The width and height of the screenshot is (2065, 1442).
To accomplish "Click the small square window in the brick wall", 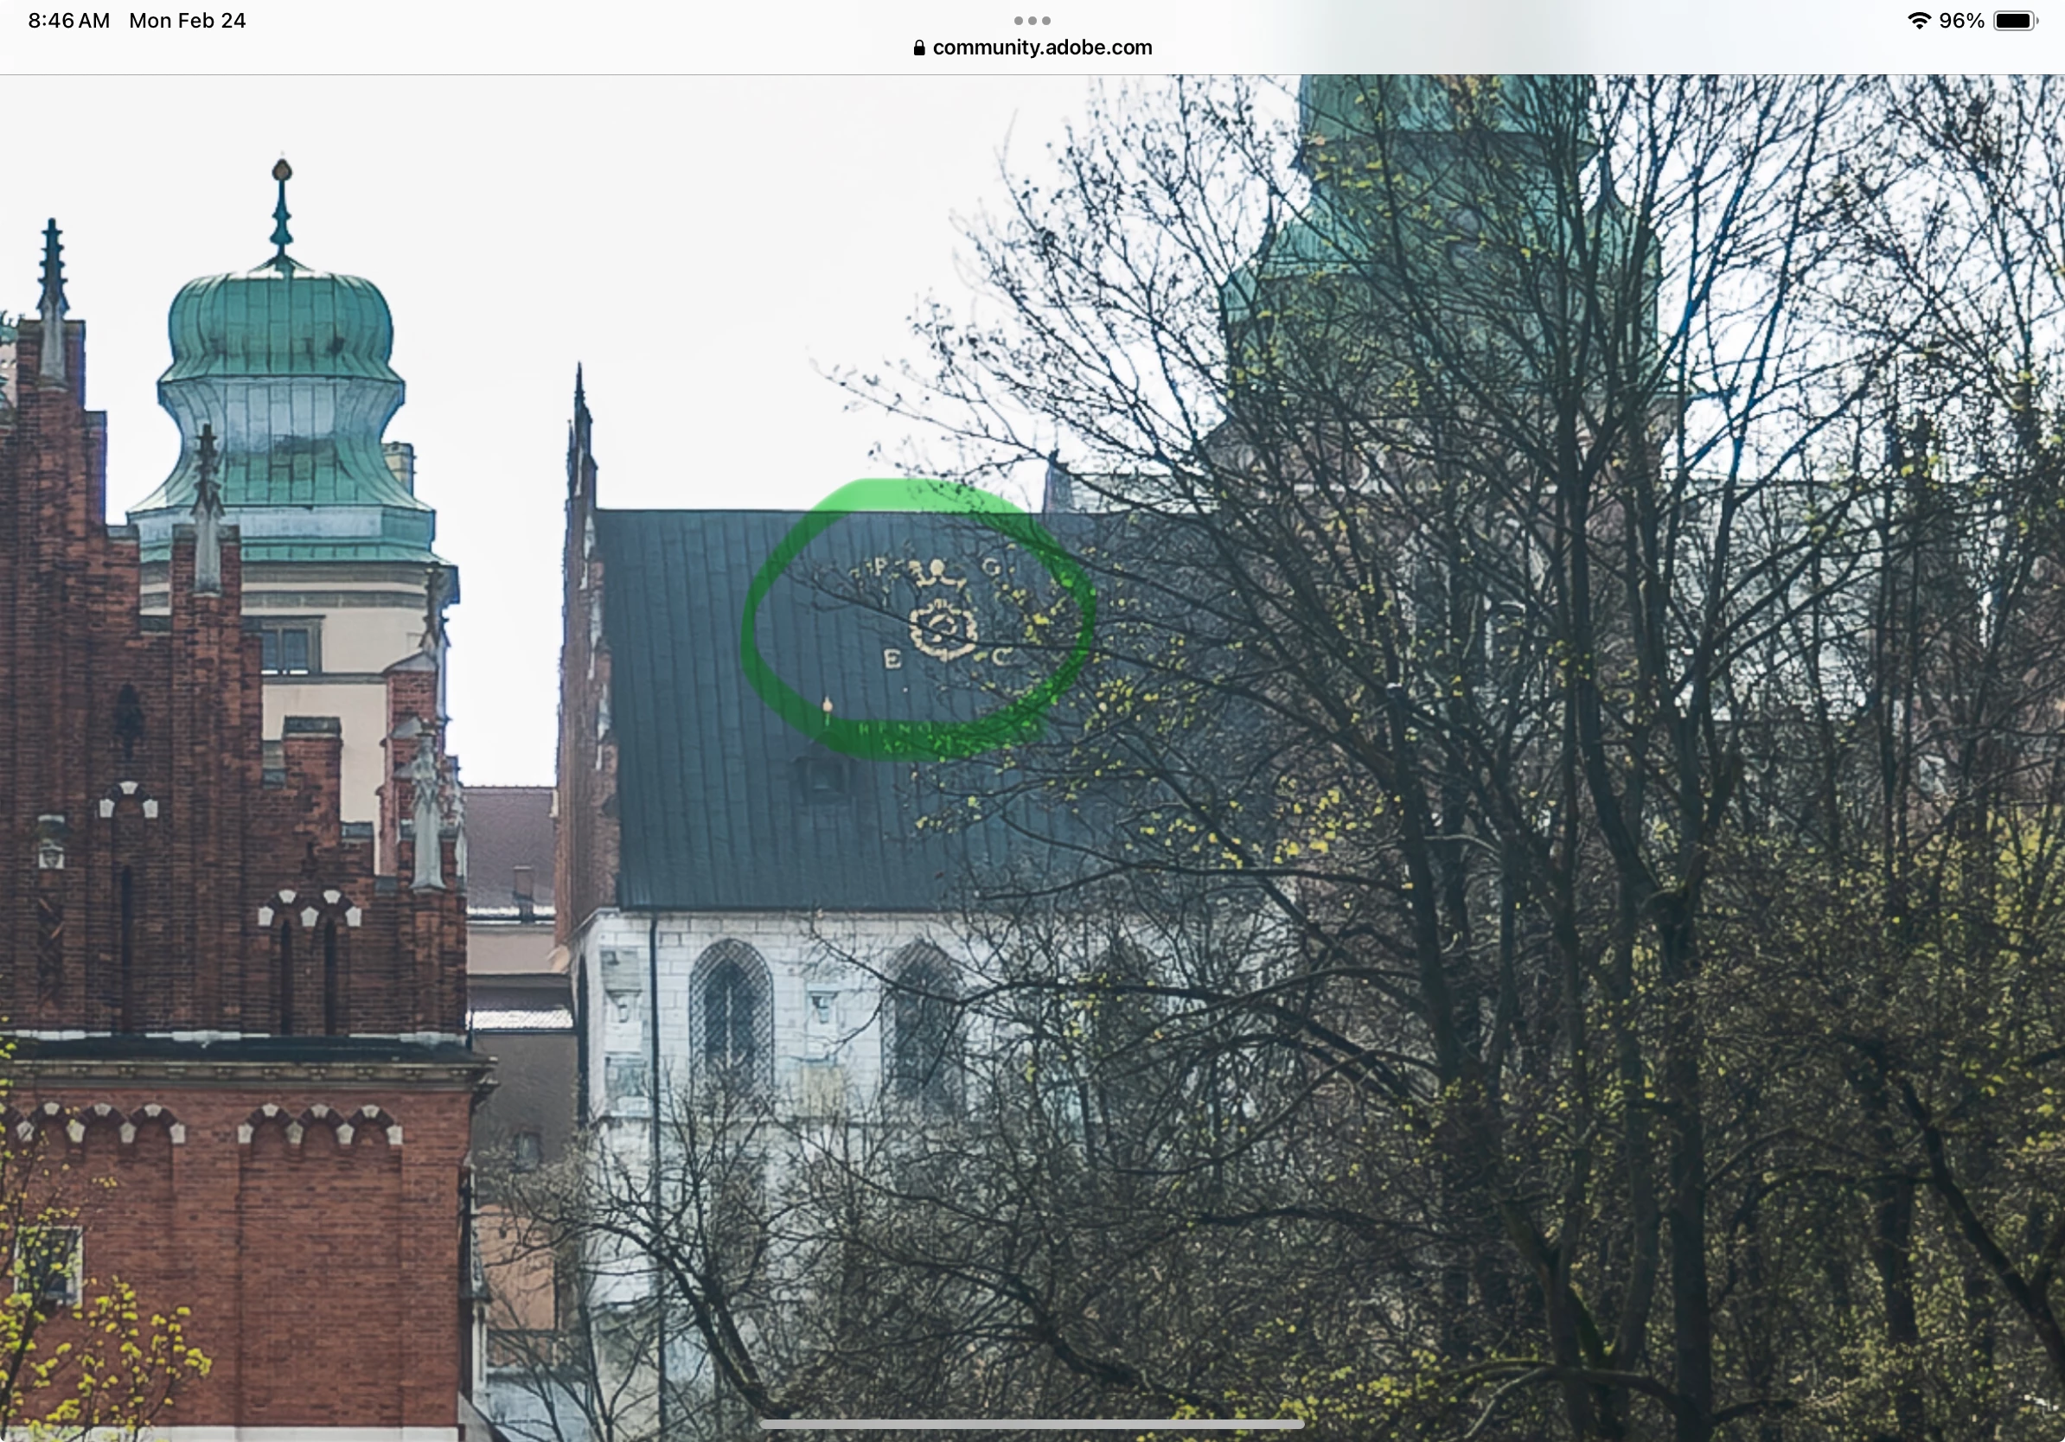I will pyautogui.click(x=48, y=1266).
